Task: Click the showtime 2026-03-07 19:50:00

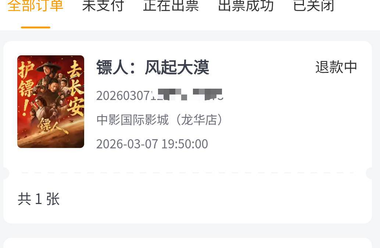Action: pyautogui.click(x=152, y=144)
